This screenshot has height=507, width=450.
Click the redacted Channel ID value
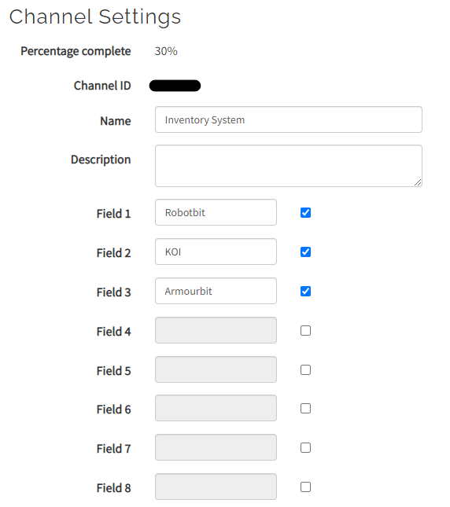[175, 86]
